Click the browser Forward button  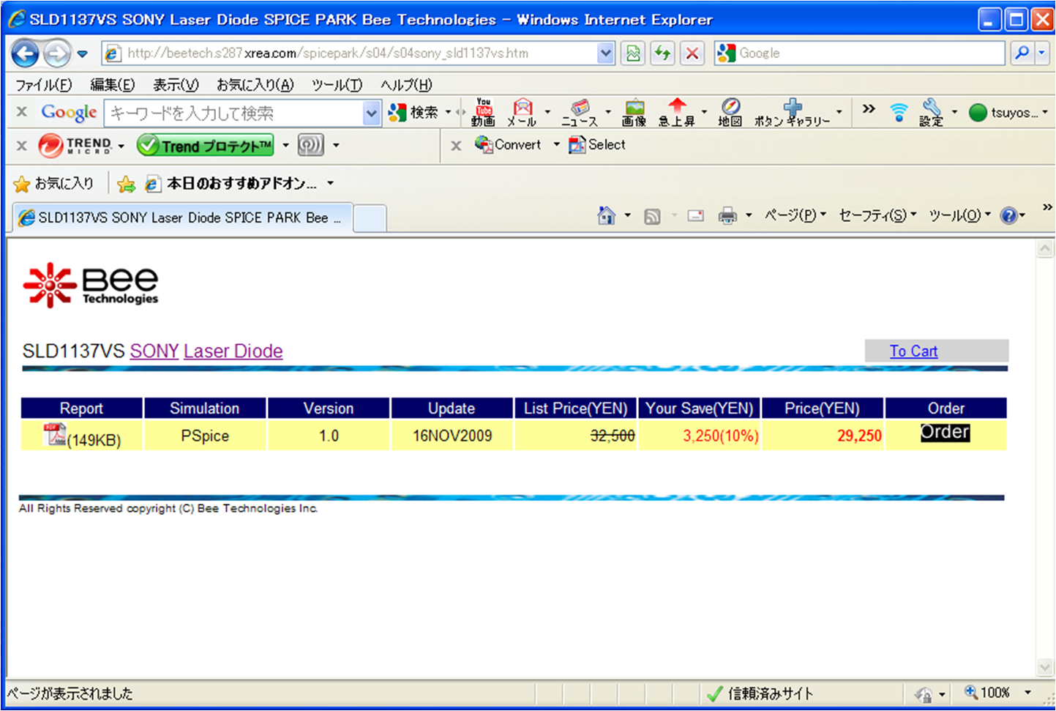pyautogui.click(x=56, y=53)
